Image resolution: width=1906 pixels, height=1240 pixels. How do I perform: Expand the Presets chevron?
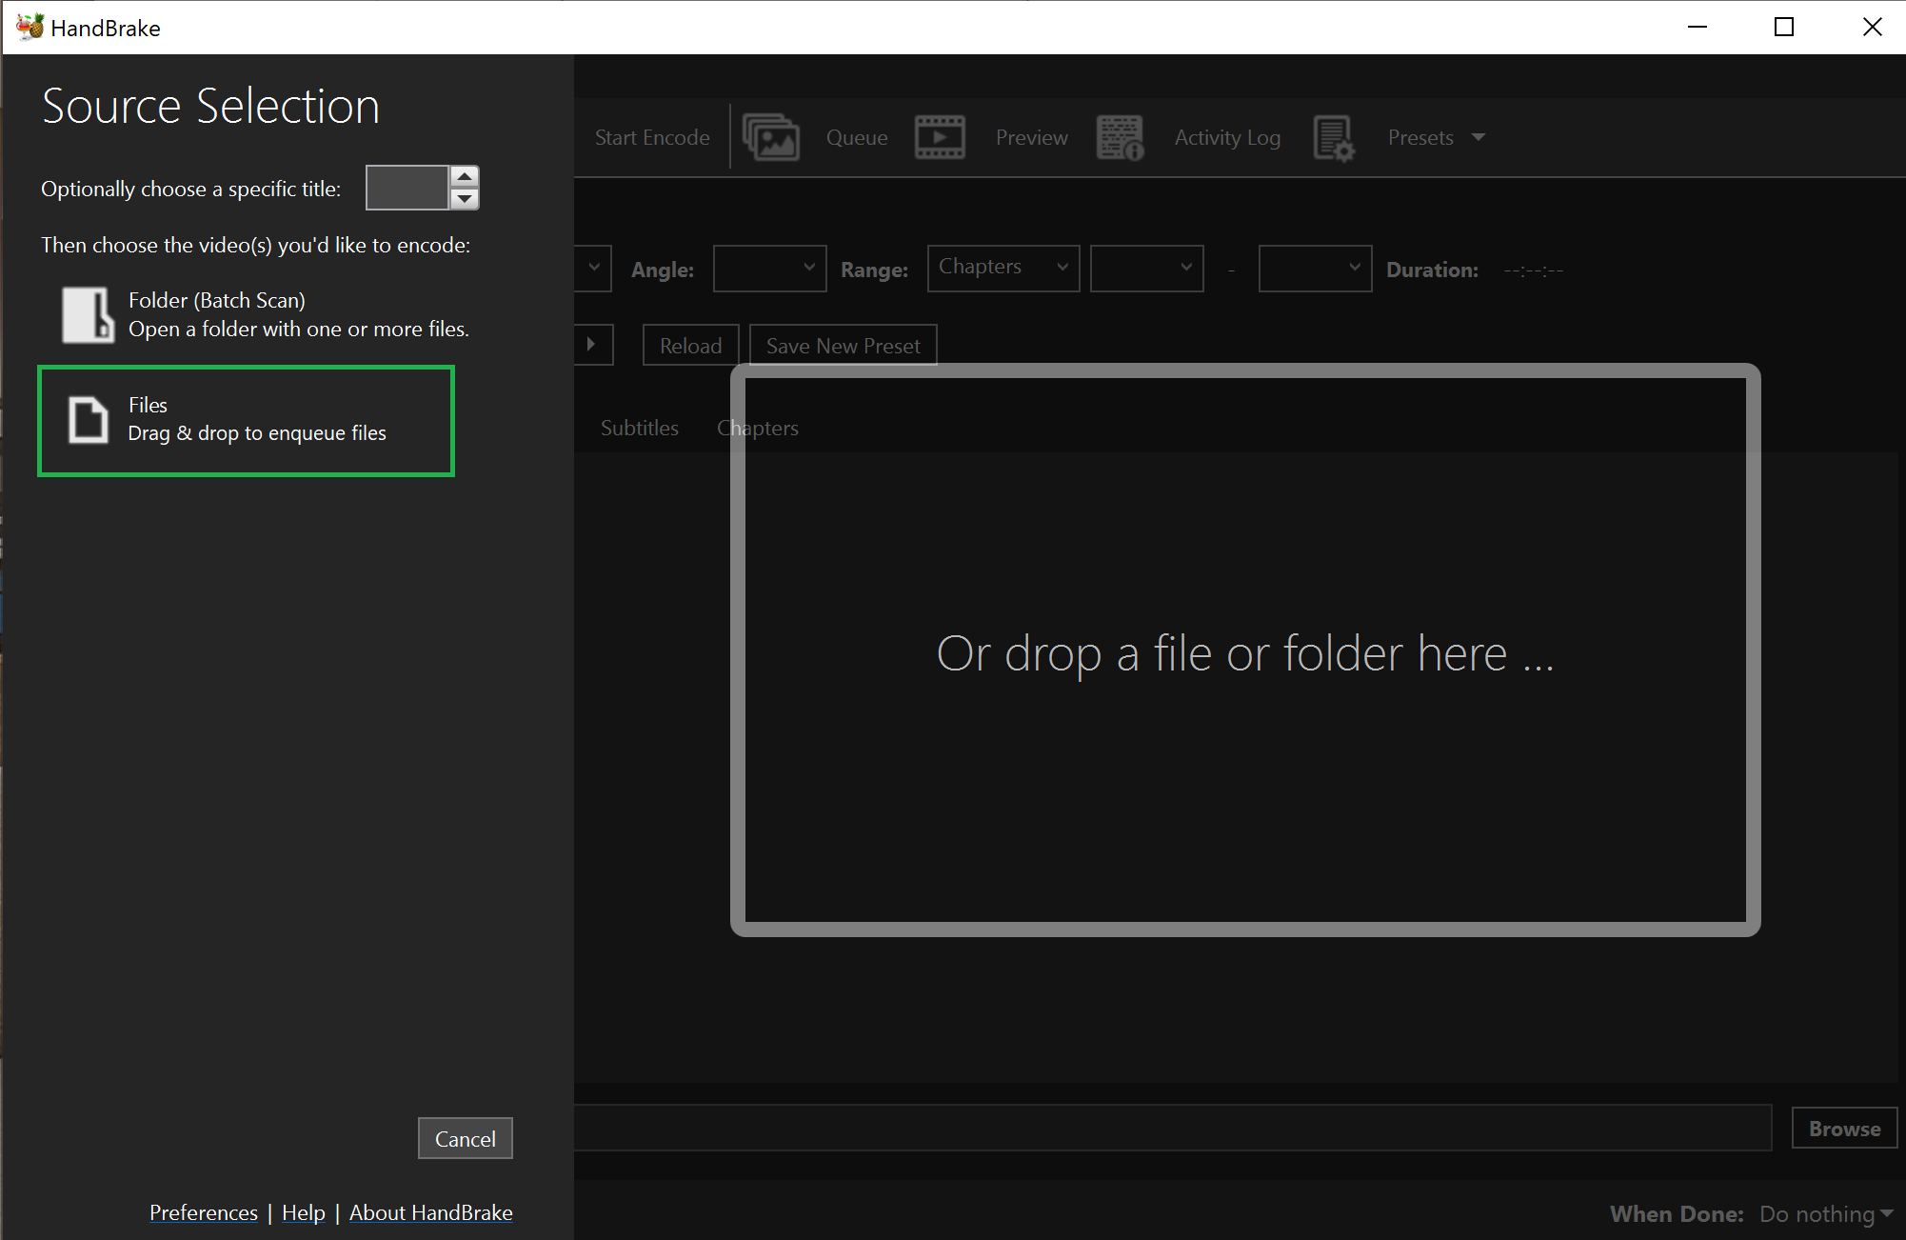[x=1479, y=136]
